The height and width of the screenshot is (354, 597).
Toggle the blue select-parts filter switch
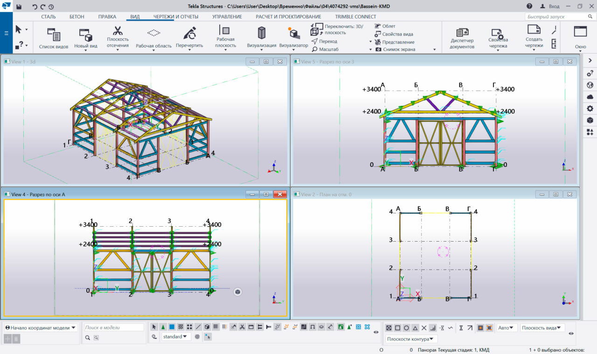[172, 327]
